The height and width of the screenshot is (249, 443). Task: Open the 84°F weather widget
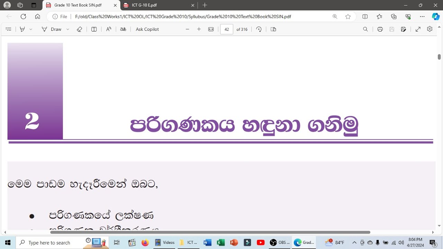tap(335, 243)
